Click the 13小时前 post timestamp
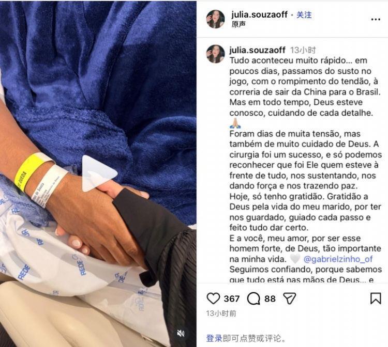The height and width of the screenshot is (347, 388). 221,313
